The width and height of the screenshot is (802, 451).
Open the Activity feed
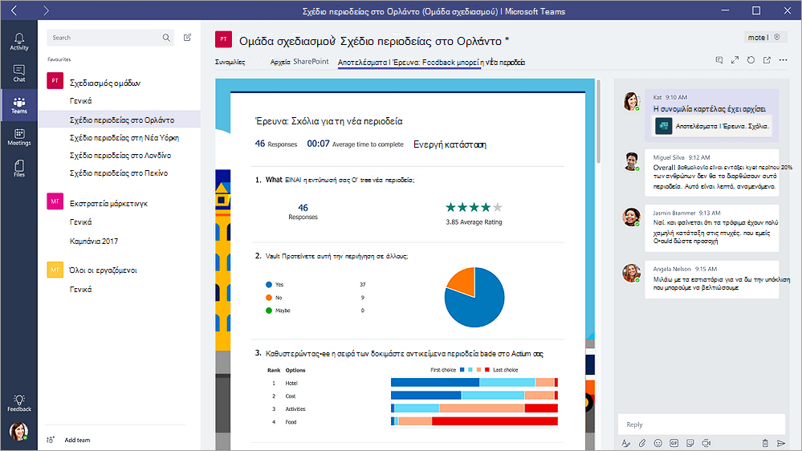[x=19, y=42]
